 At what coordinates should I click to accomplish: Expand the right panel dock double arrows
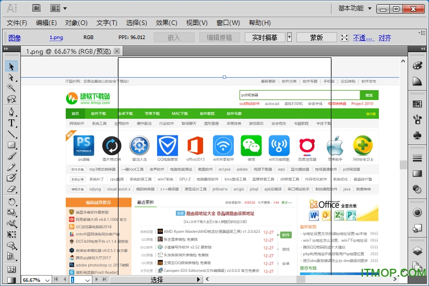(423, 48)
